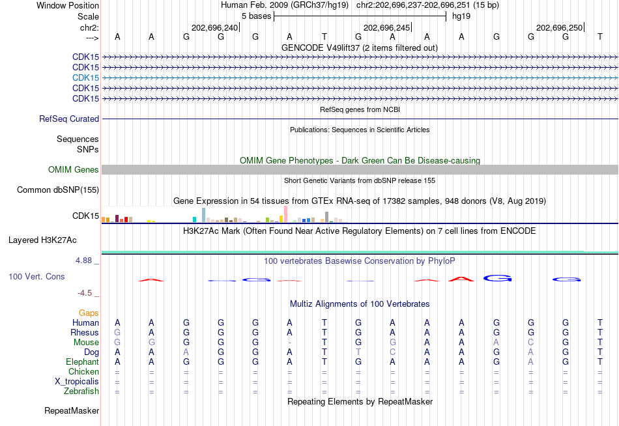Screen dimensions: 619x426
Task: Click the C base in the Dog row
Action: pos(392,352)
